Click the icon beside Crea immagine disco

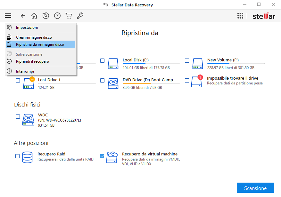(9, 37)
